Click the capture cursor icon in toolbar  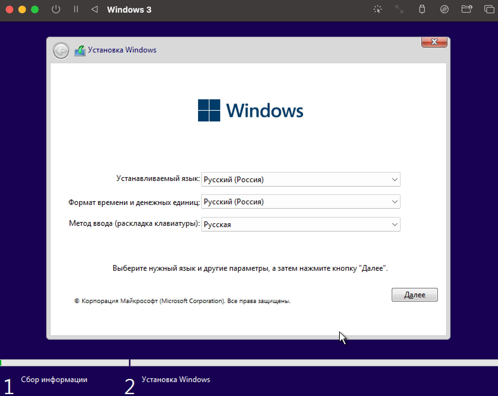pyautogui.click(x=377, y=9)
